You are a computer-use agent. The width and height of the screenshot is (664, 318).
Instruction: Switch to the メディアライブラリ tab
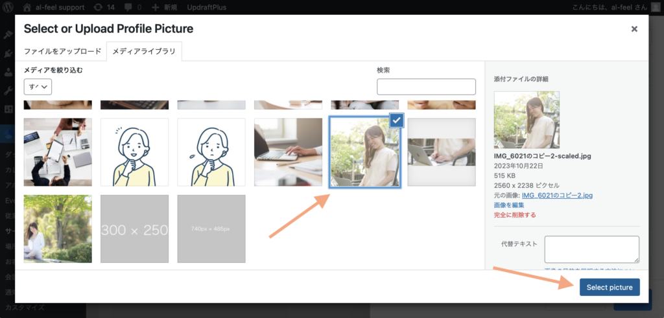(144, 51)
